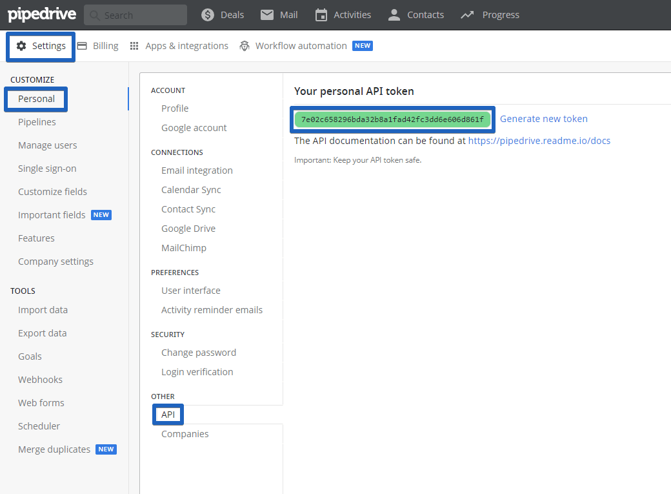Switch to the Billing tab
671x494 pixels.
point(106,46)
